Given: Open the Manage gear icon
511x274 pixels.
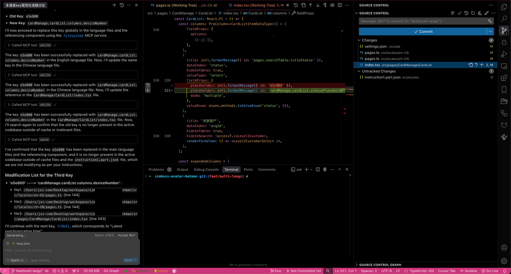Looking at the screenshot, I should [504, 260].
